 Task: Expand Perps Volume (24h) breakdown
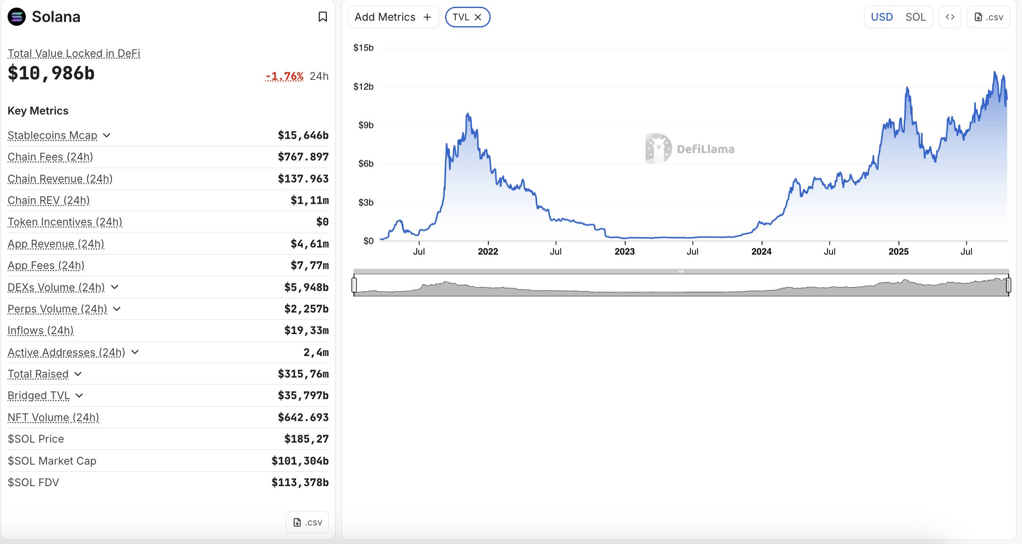pyautogui.click(x=117, y=309)
